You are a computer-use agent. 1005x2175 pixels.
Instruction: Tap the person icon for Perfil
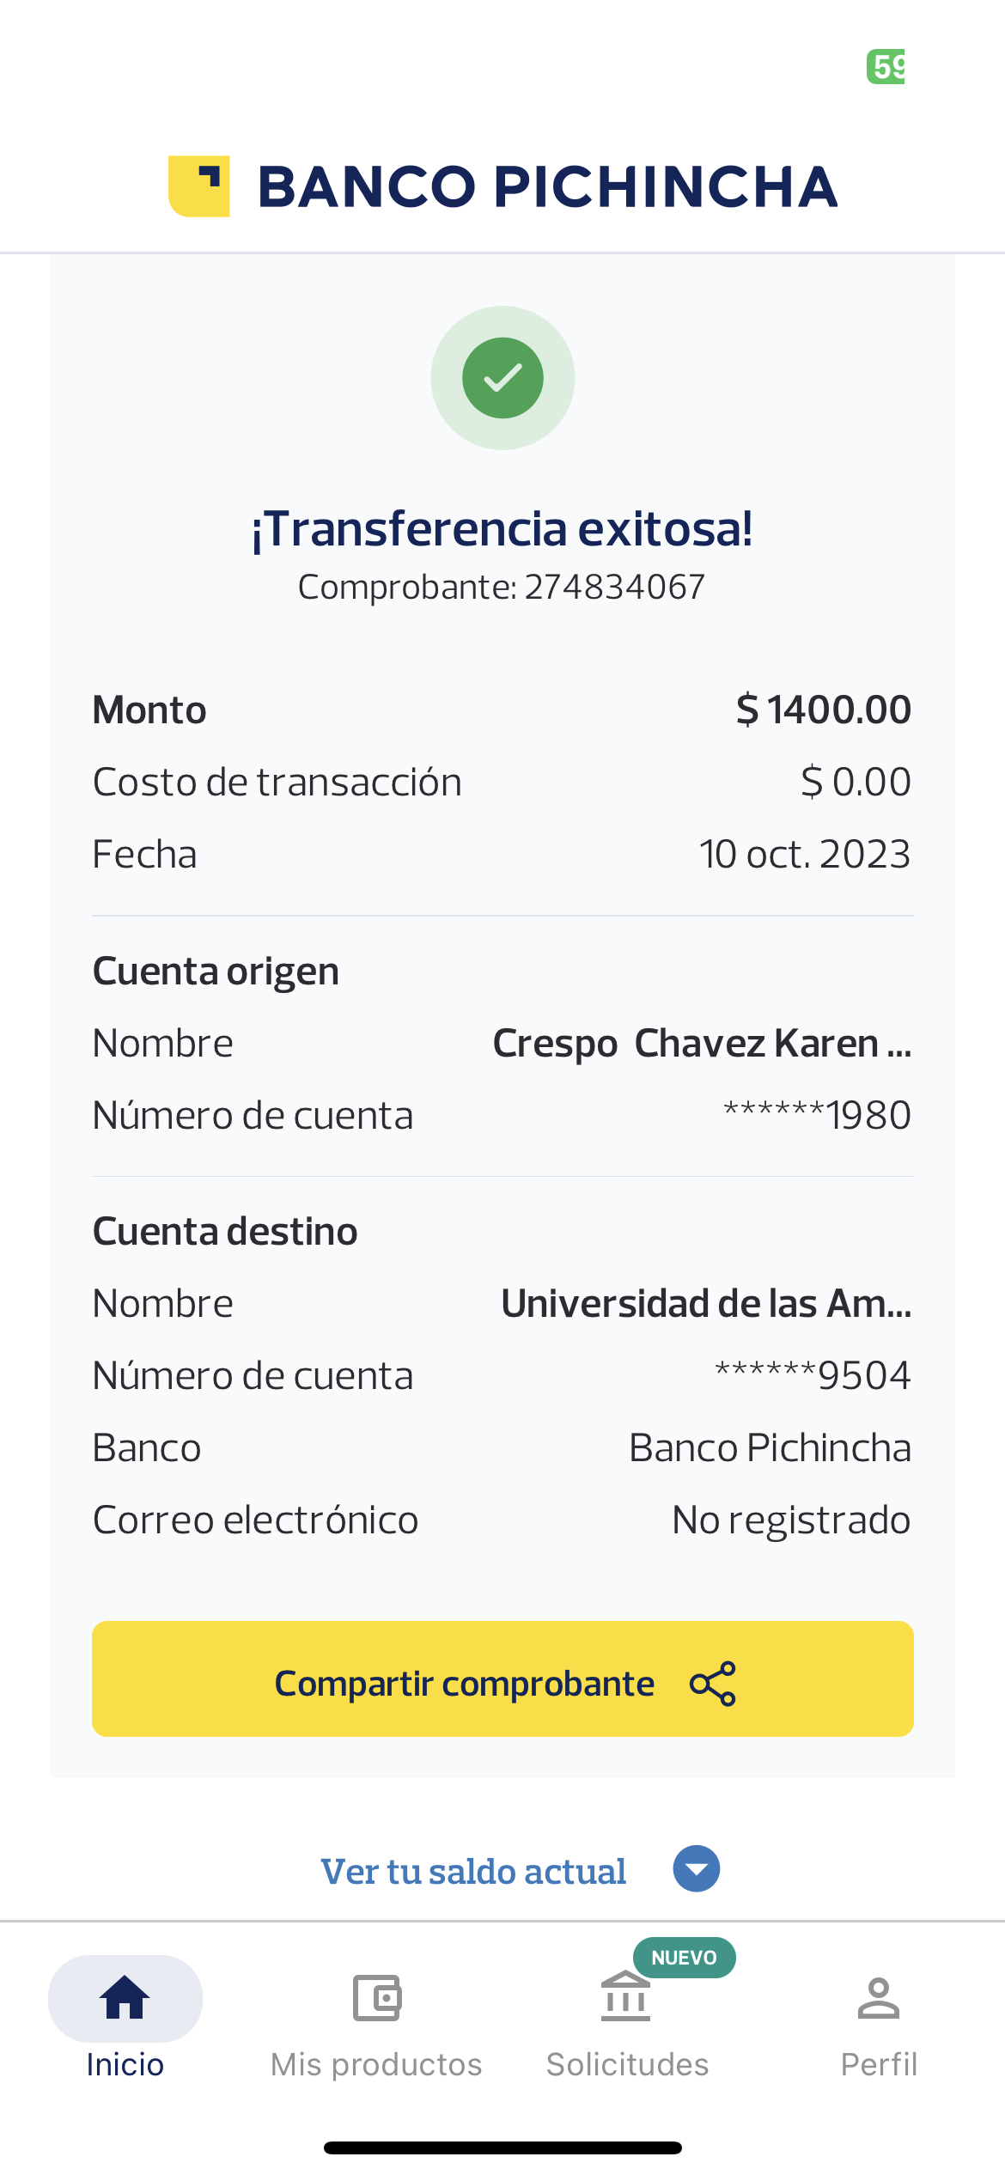click(878, 1997)
